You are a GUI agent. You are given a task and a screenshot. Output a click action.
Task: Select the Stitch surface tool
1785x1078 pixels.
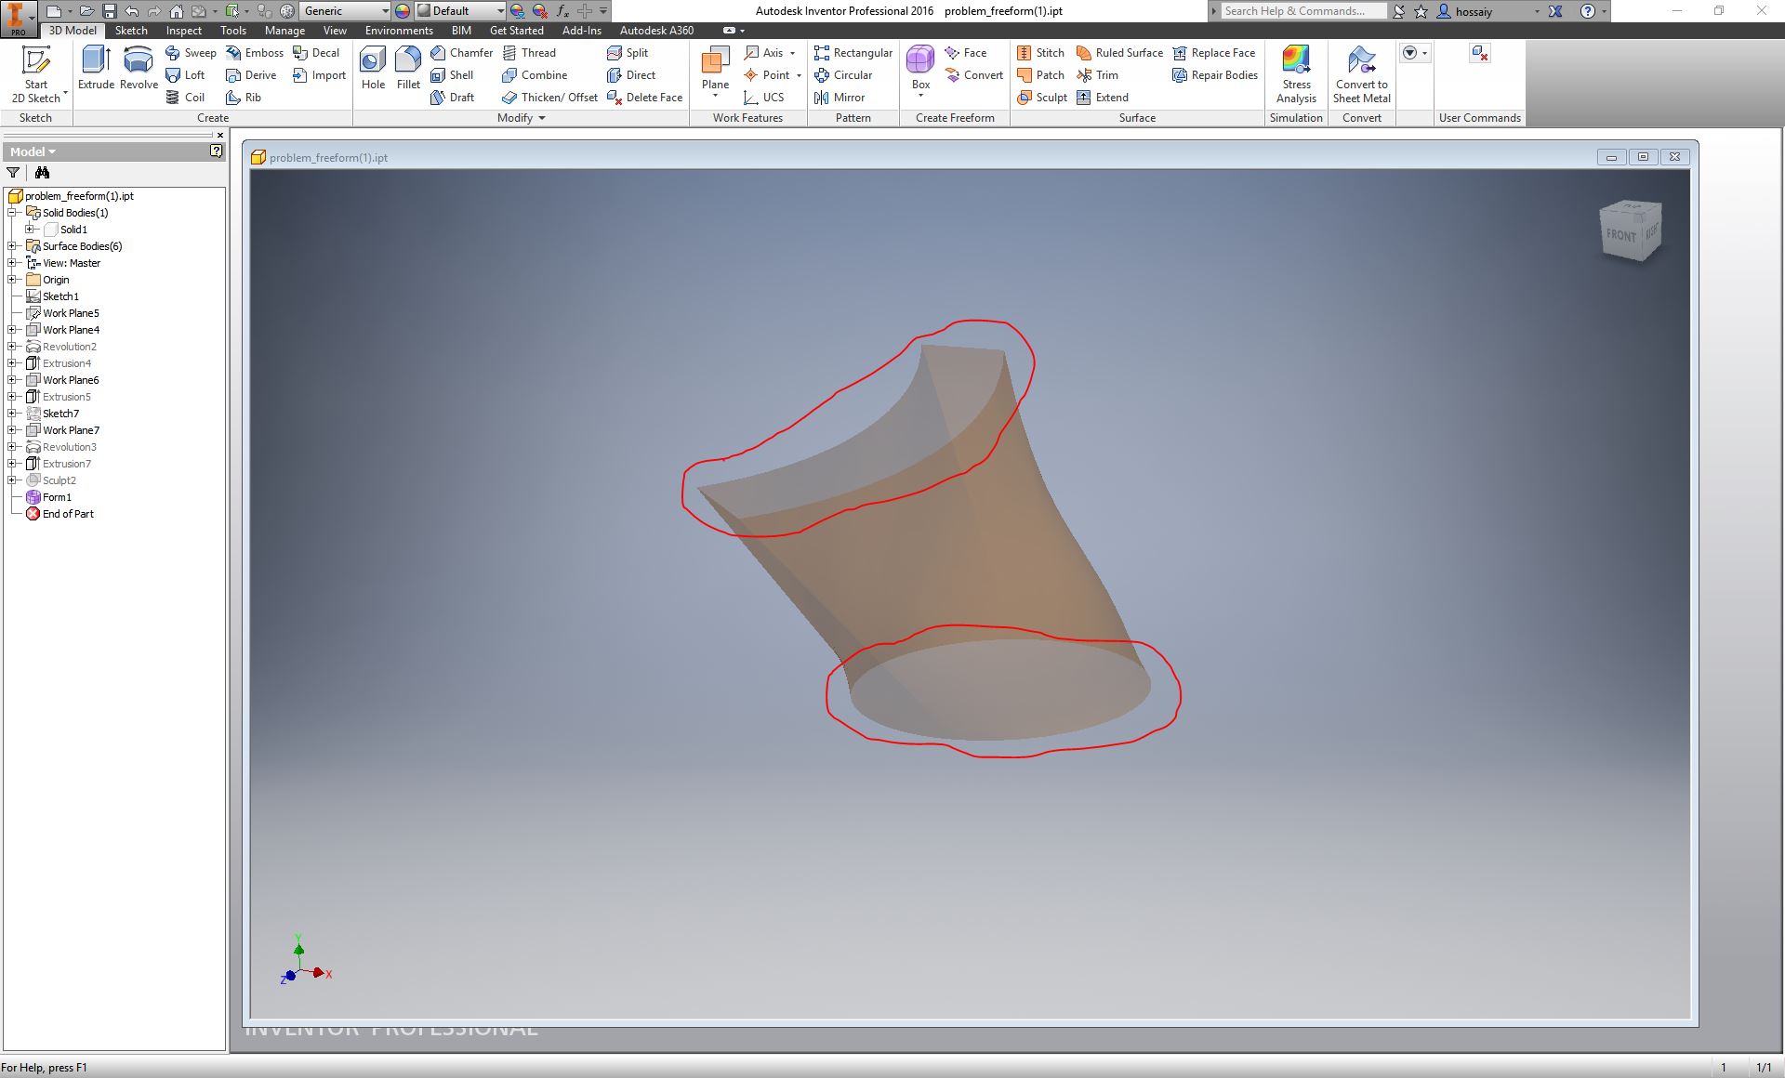pyautogui.click(x=1040, y=53)
